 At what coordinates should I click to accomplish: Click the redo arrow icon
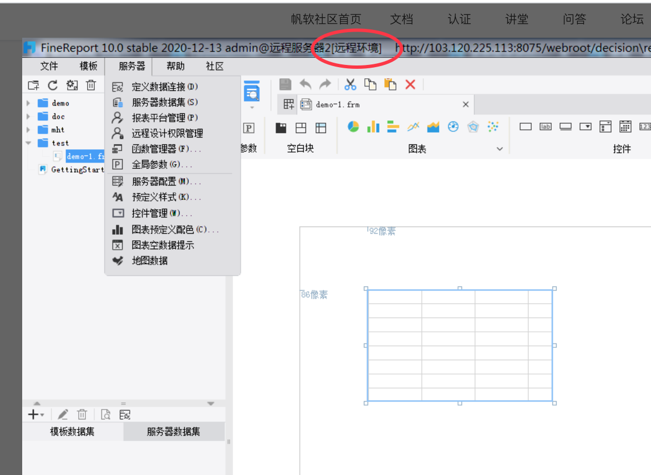[325, 84]
